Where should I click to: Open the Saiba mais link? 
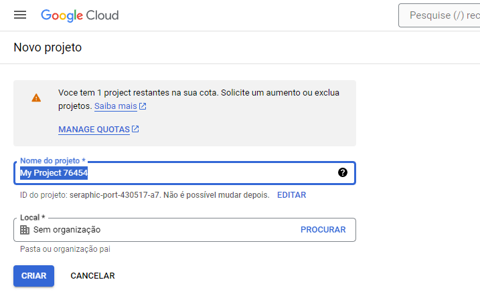pos(115,106)
